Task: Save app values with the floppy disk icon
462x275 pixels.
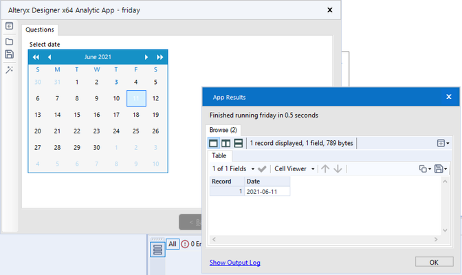Action: 9,54
